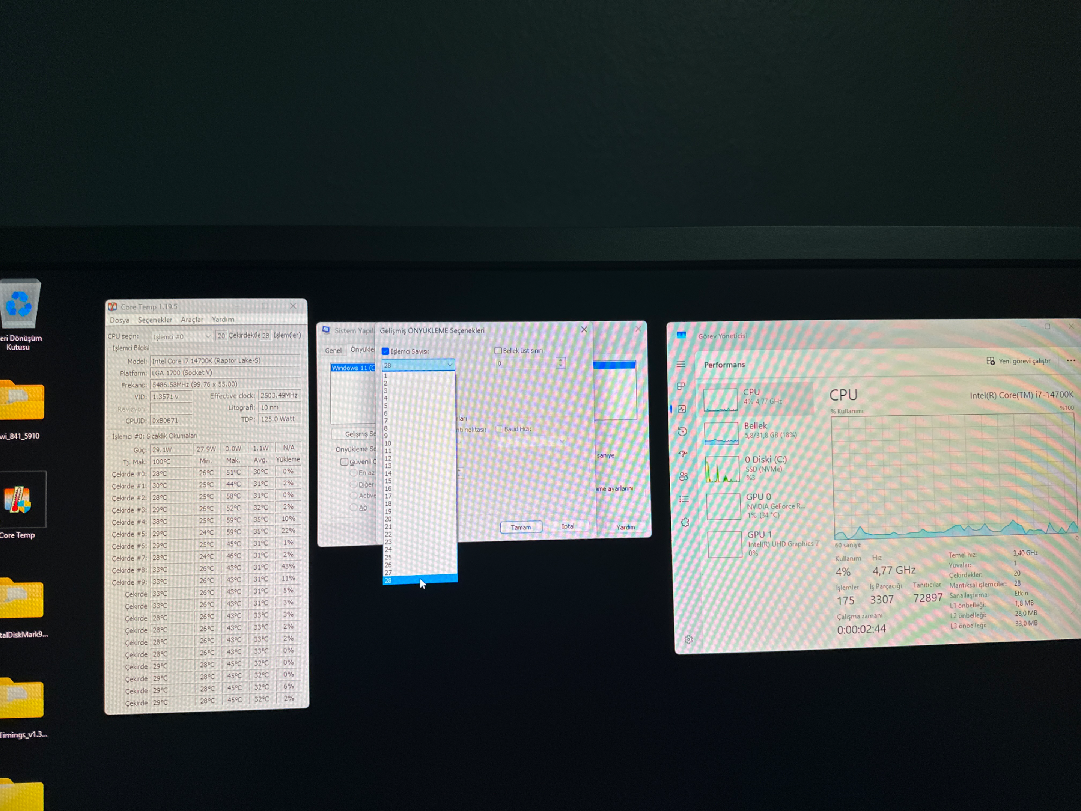Screen dimensions: 1081x811
Task: Select Windows 11 entry in boot list
Action: pos(353,368)
